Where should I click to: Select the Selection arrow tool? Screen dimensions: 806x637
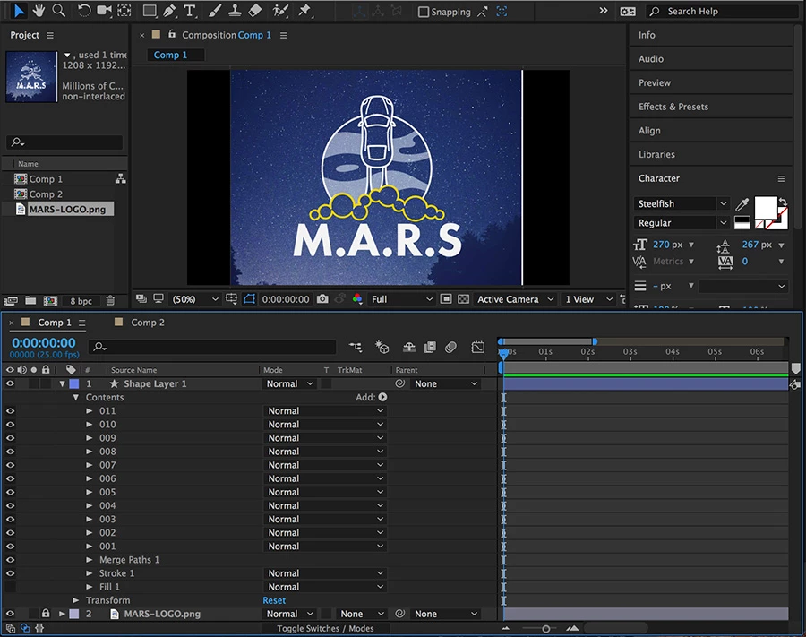(19, 11)
